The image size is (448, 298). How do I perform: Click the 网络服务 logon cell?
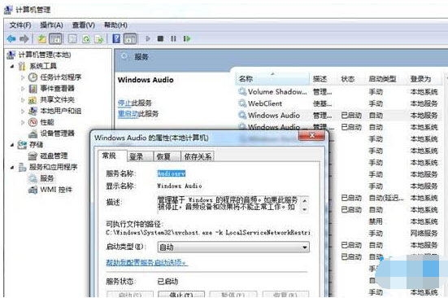424,234
